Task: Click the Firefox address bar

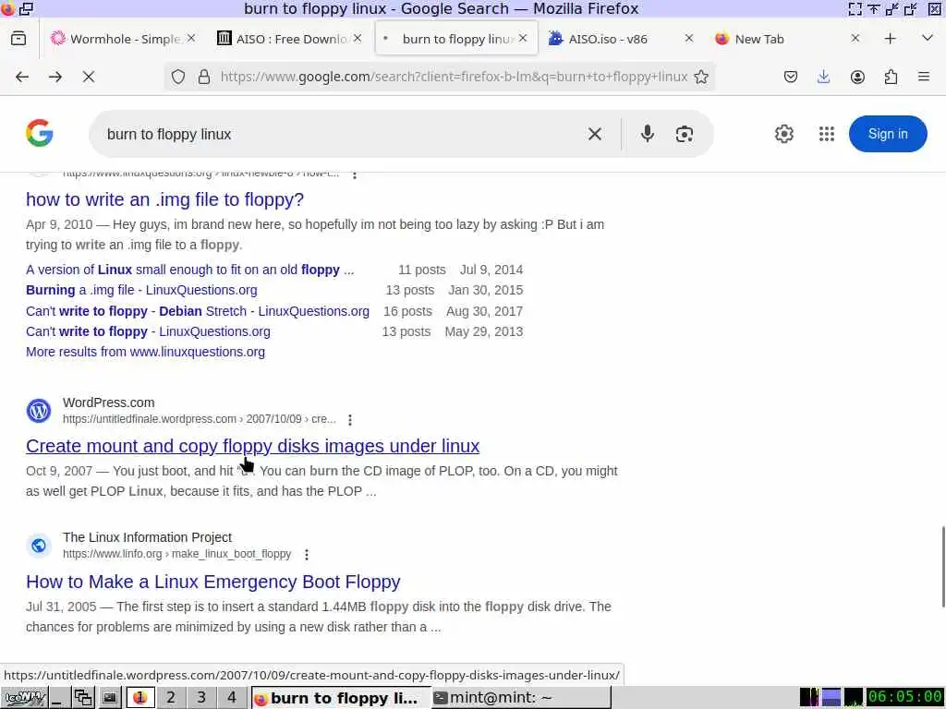Action: coord(453,77)
